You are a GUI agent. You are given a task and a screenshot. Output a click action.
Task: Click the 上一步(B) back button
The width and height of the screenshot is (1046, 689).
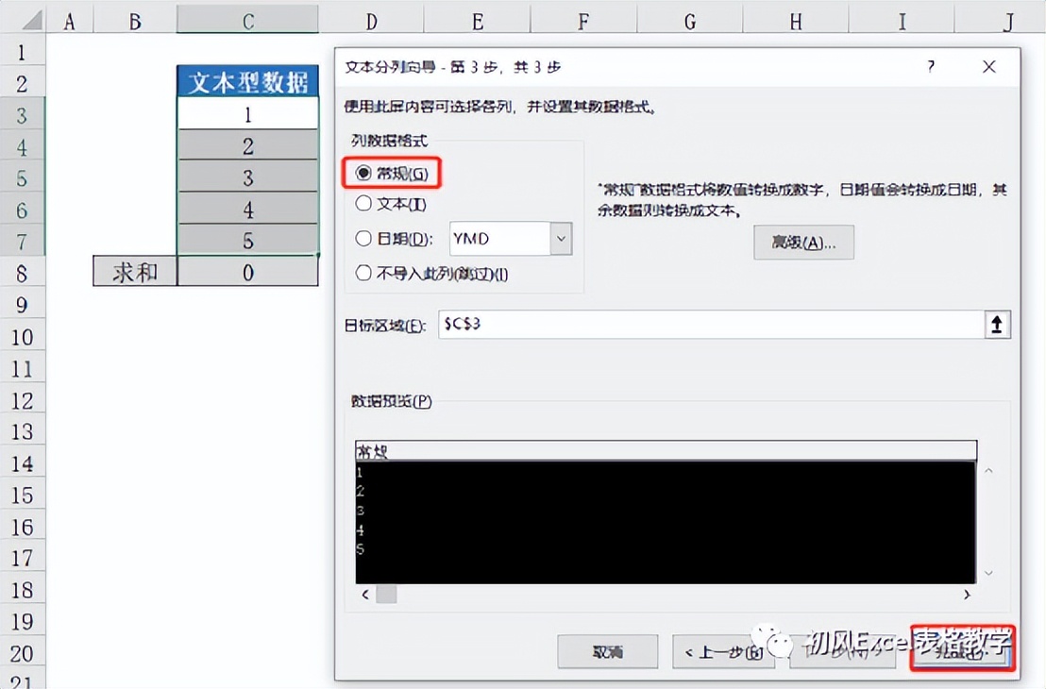(x=722, y=651)
